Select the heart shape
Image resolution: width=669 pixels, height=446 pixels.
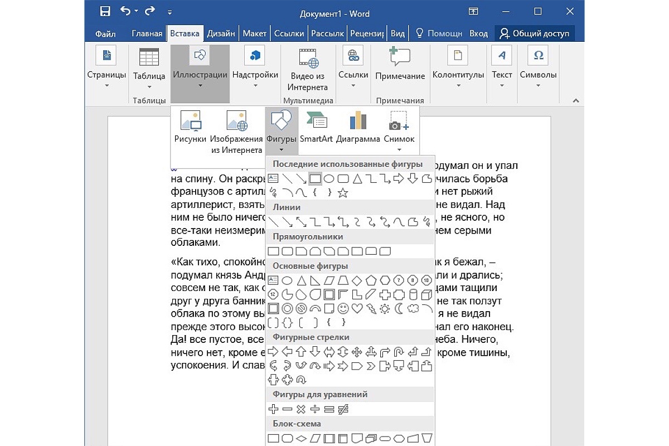[357, 308]
